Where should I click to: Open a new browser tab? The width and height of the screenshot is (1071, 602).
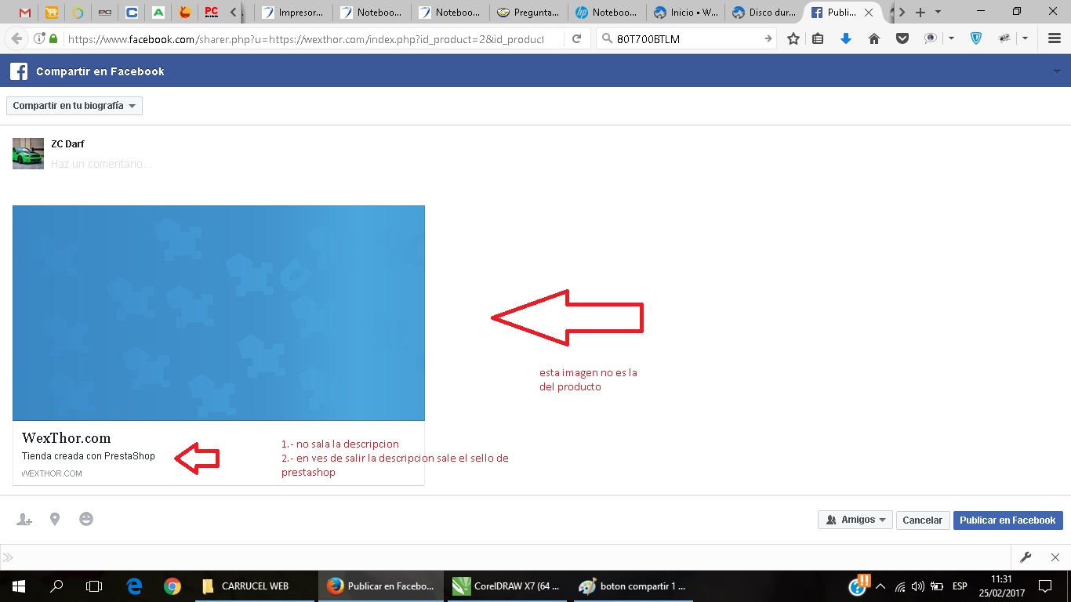[x=920, y=13]
